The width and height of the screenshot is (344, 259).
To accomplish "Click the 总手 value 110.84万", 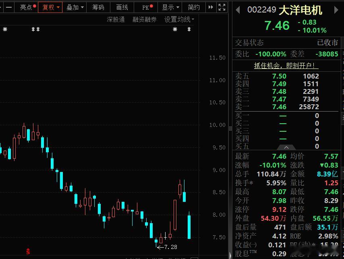I will tap(271, 174).
